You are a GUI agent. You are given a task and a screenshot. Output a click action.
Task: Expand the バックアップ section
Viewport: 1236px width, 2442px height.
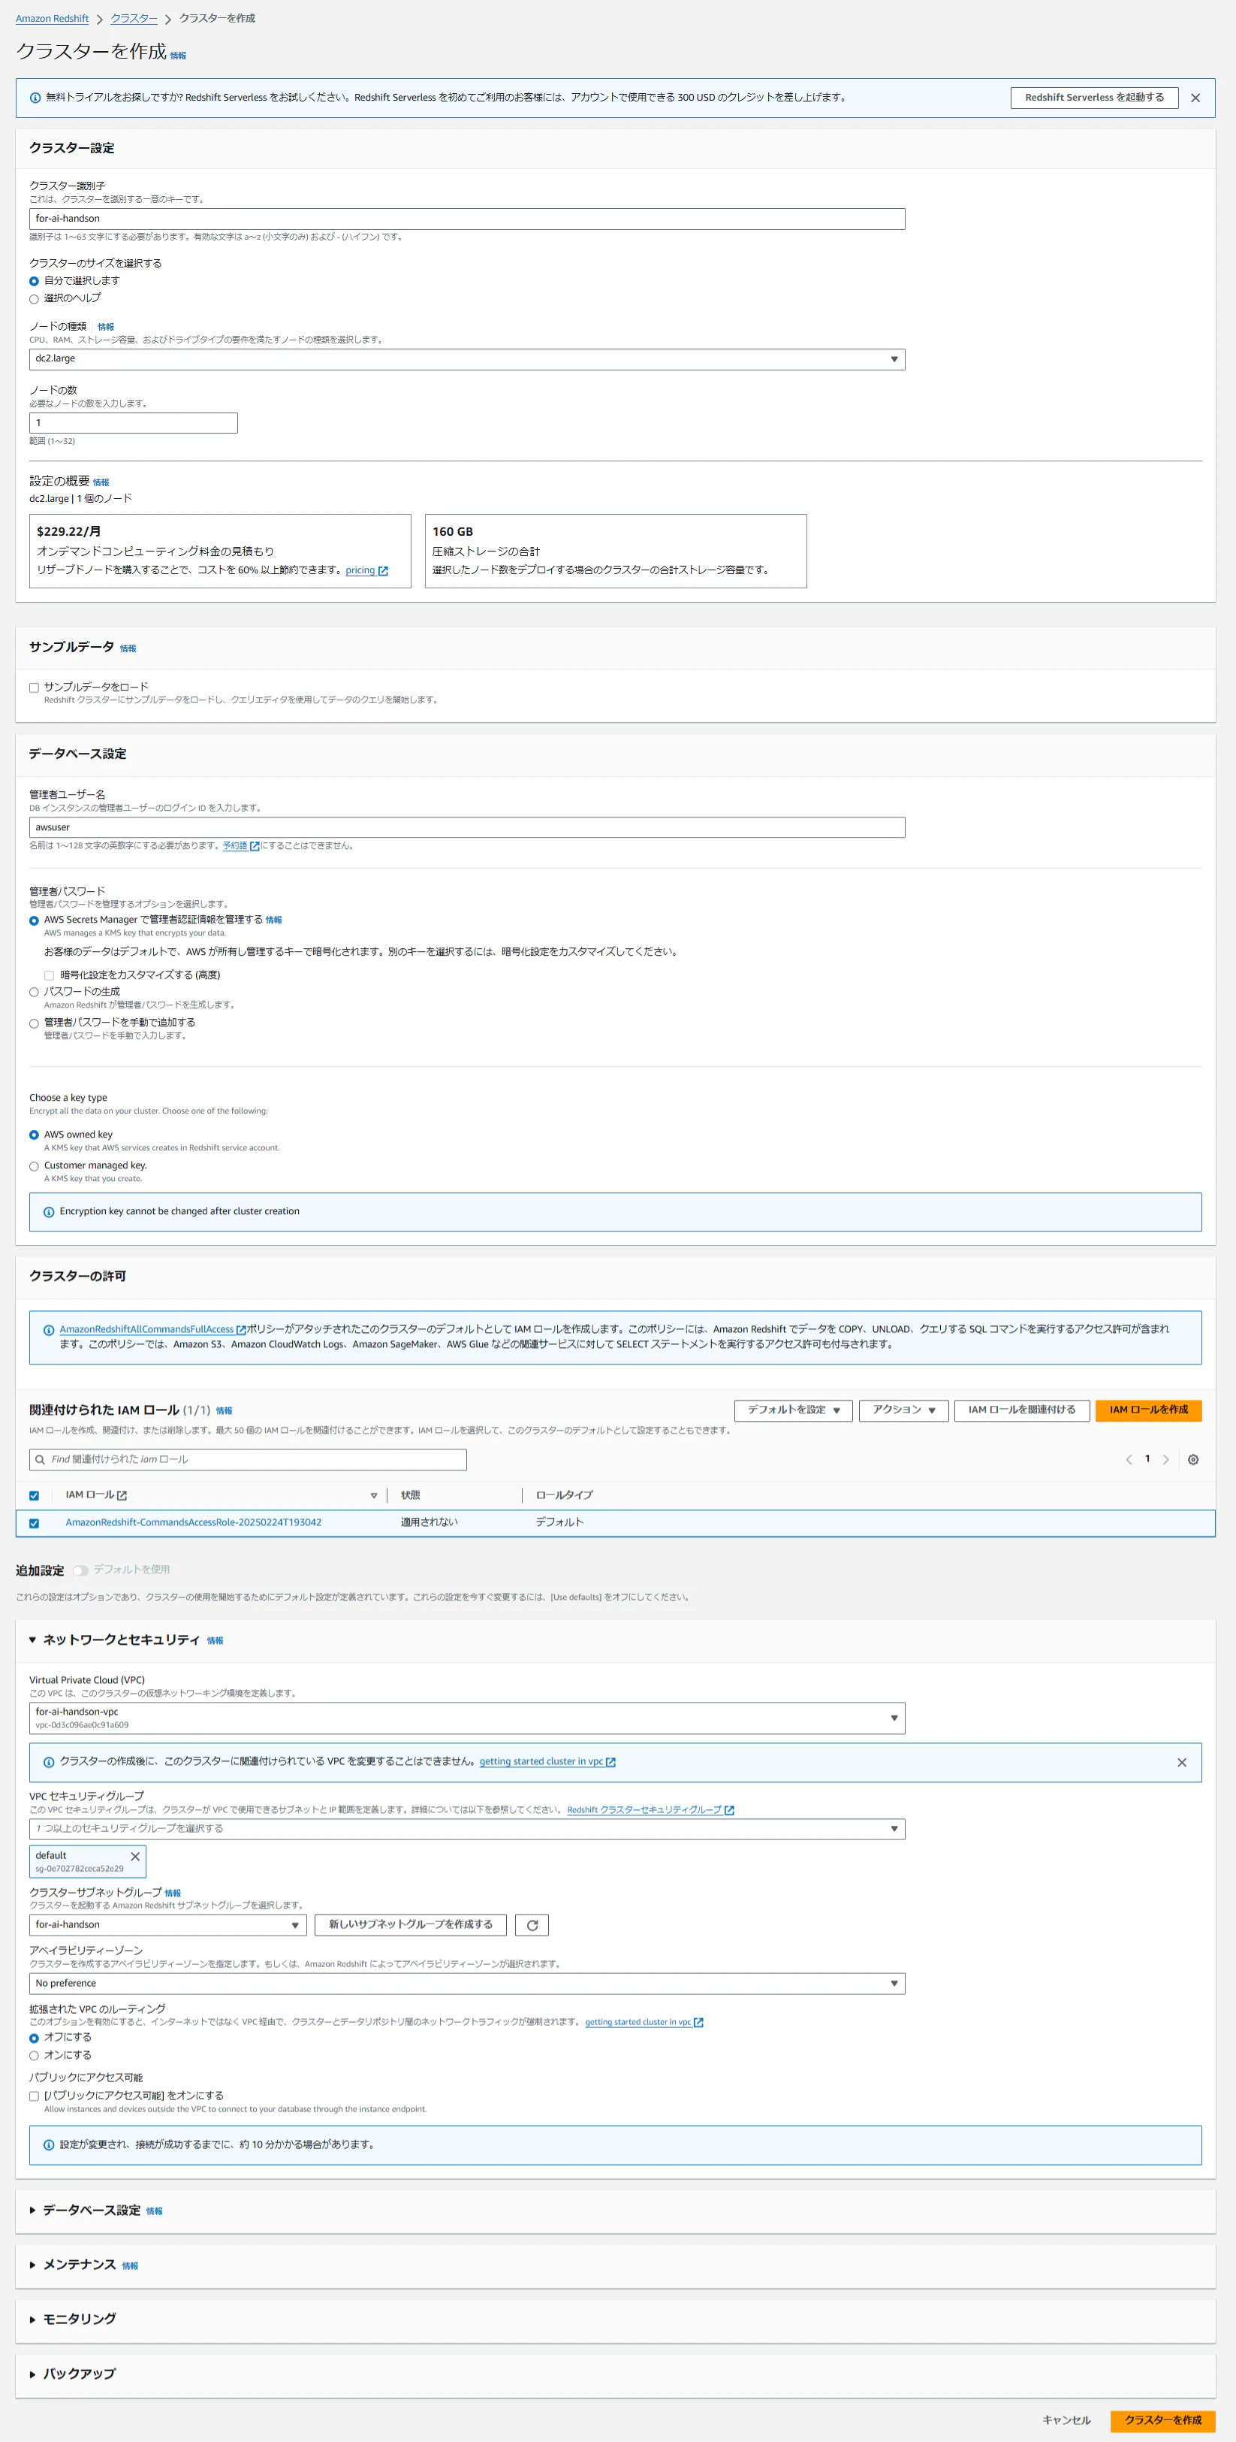[x=32, y=2374]
